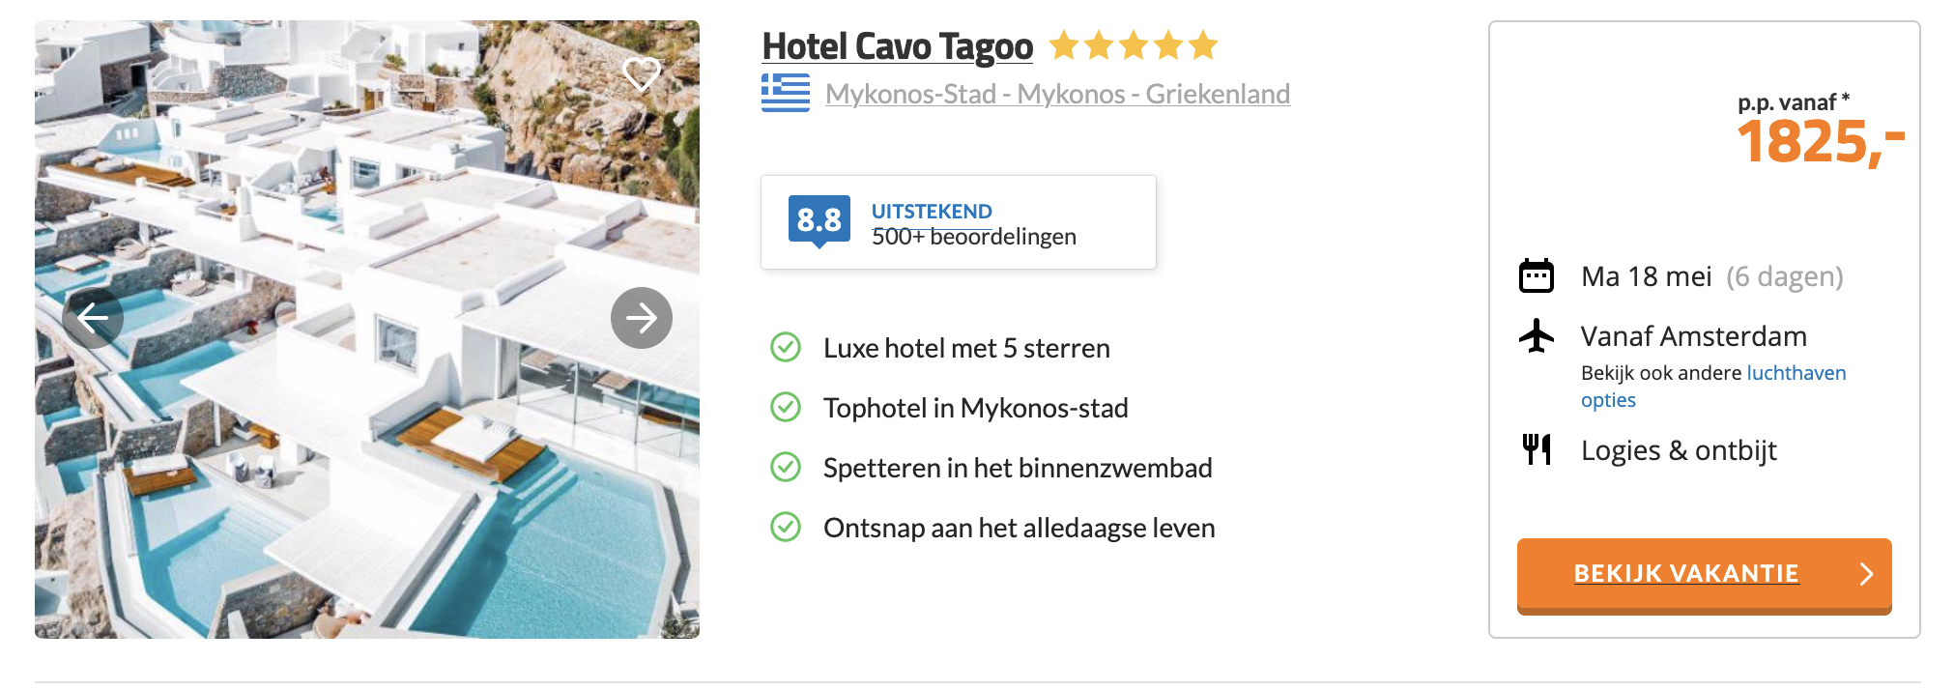Open Mykonos-Stad - Mykonos - Griekenland location link

coord(1057,94)
